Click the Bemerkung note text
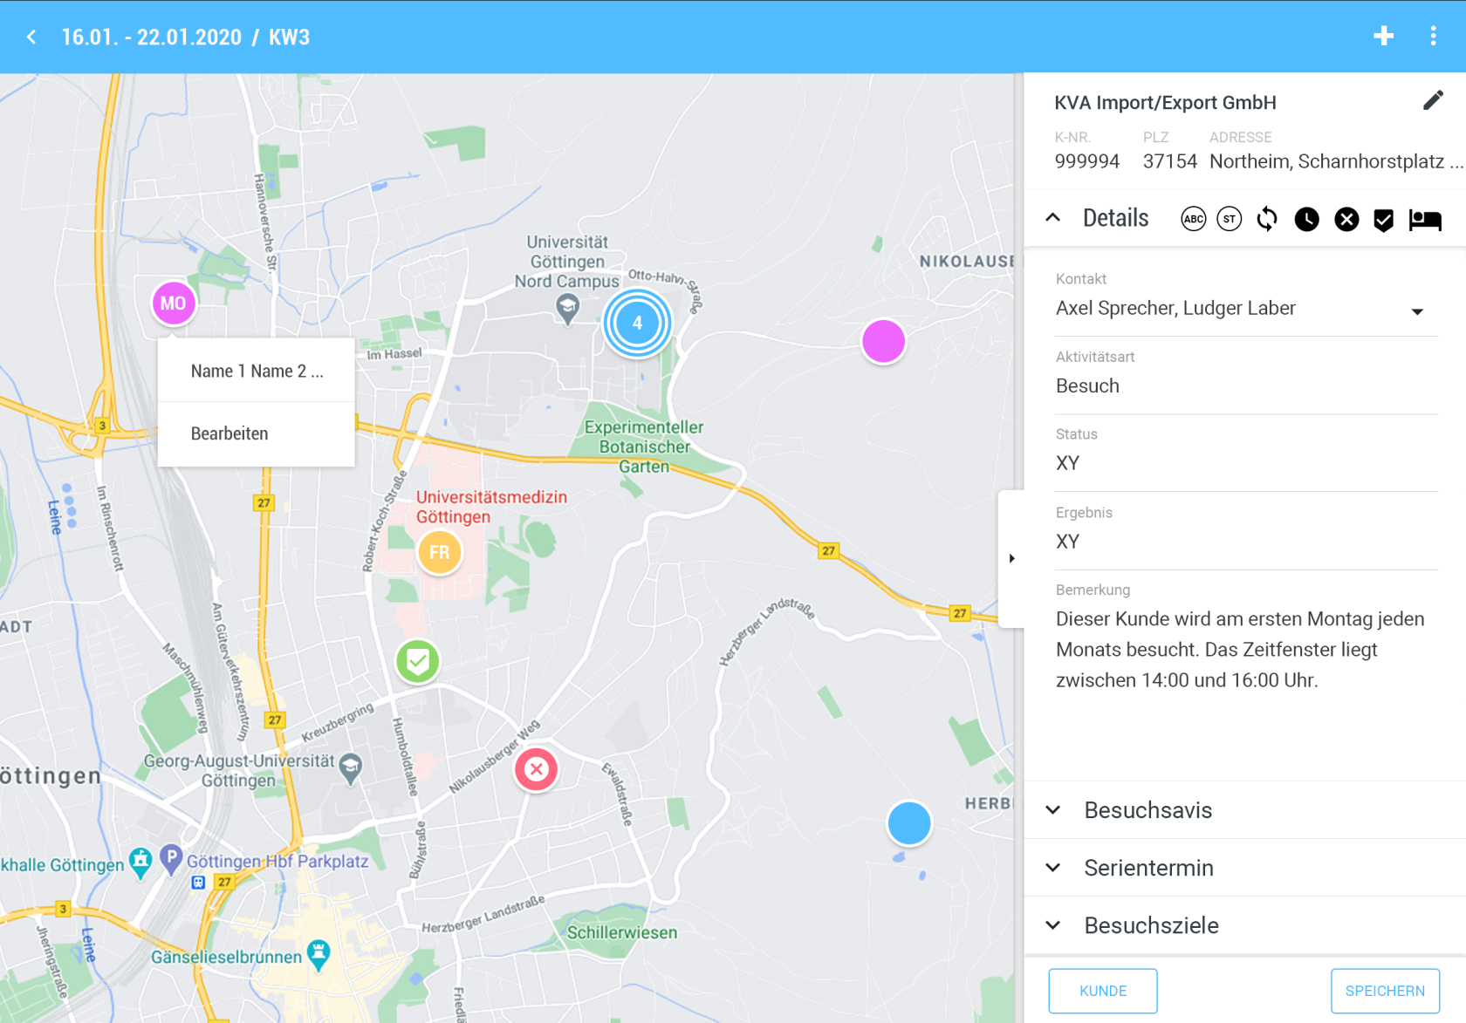 tap(1240, 650)
